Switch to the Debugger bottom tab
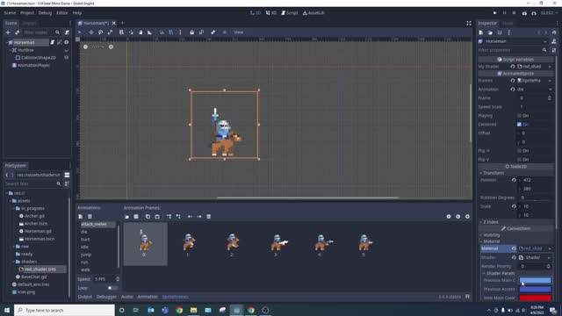Viewport: 562px width, 316px height. click(x=106, y=297)
